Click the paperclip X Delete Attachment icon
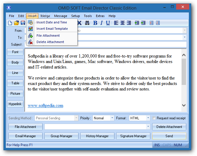Screen dimensions: 197x156 click(30, 42)
